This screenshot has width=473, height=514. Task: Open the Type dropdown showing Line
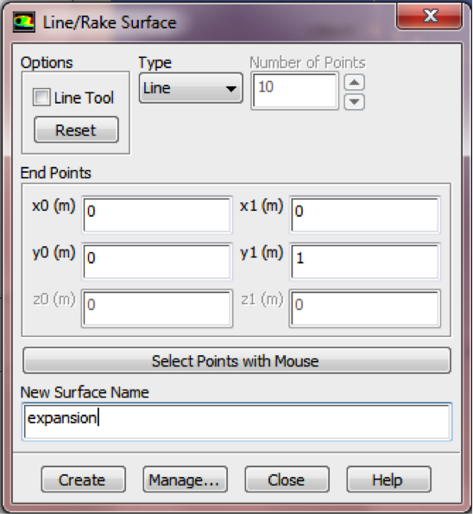pos(191,88)
